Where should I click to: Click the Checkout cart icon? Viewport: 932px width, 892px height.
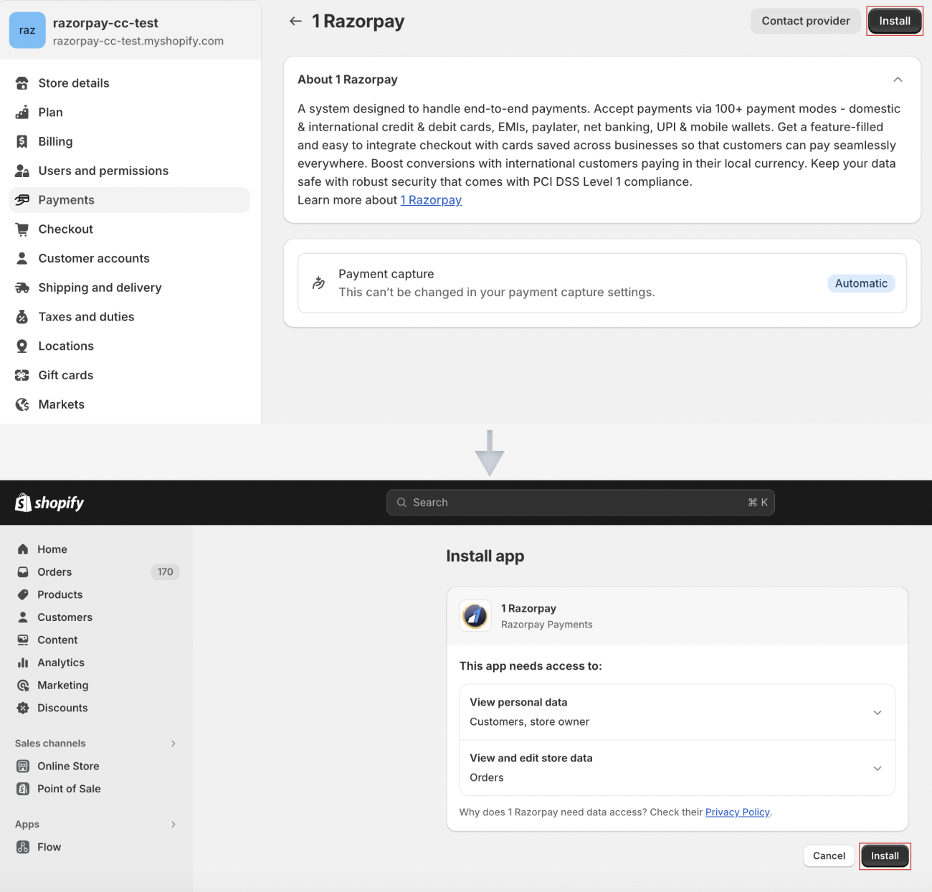[22, 229]
